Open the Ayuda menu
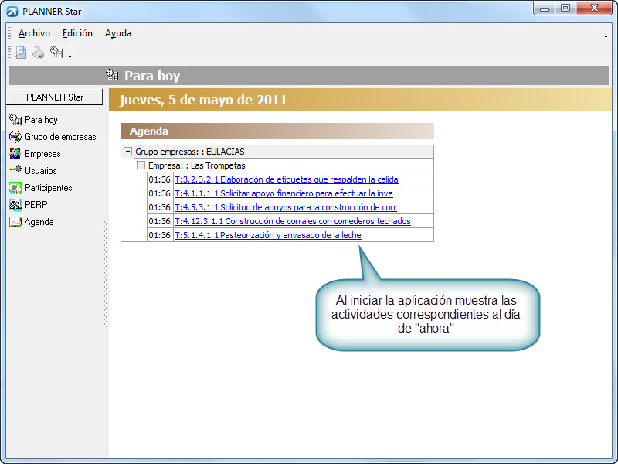618x464 pixels. coord(118,33)
